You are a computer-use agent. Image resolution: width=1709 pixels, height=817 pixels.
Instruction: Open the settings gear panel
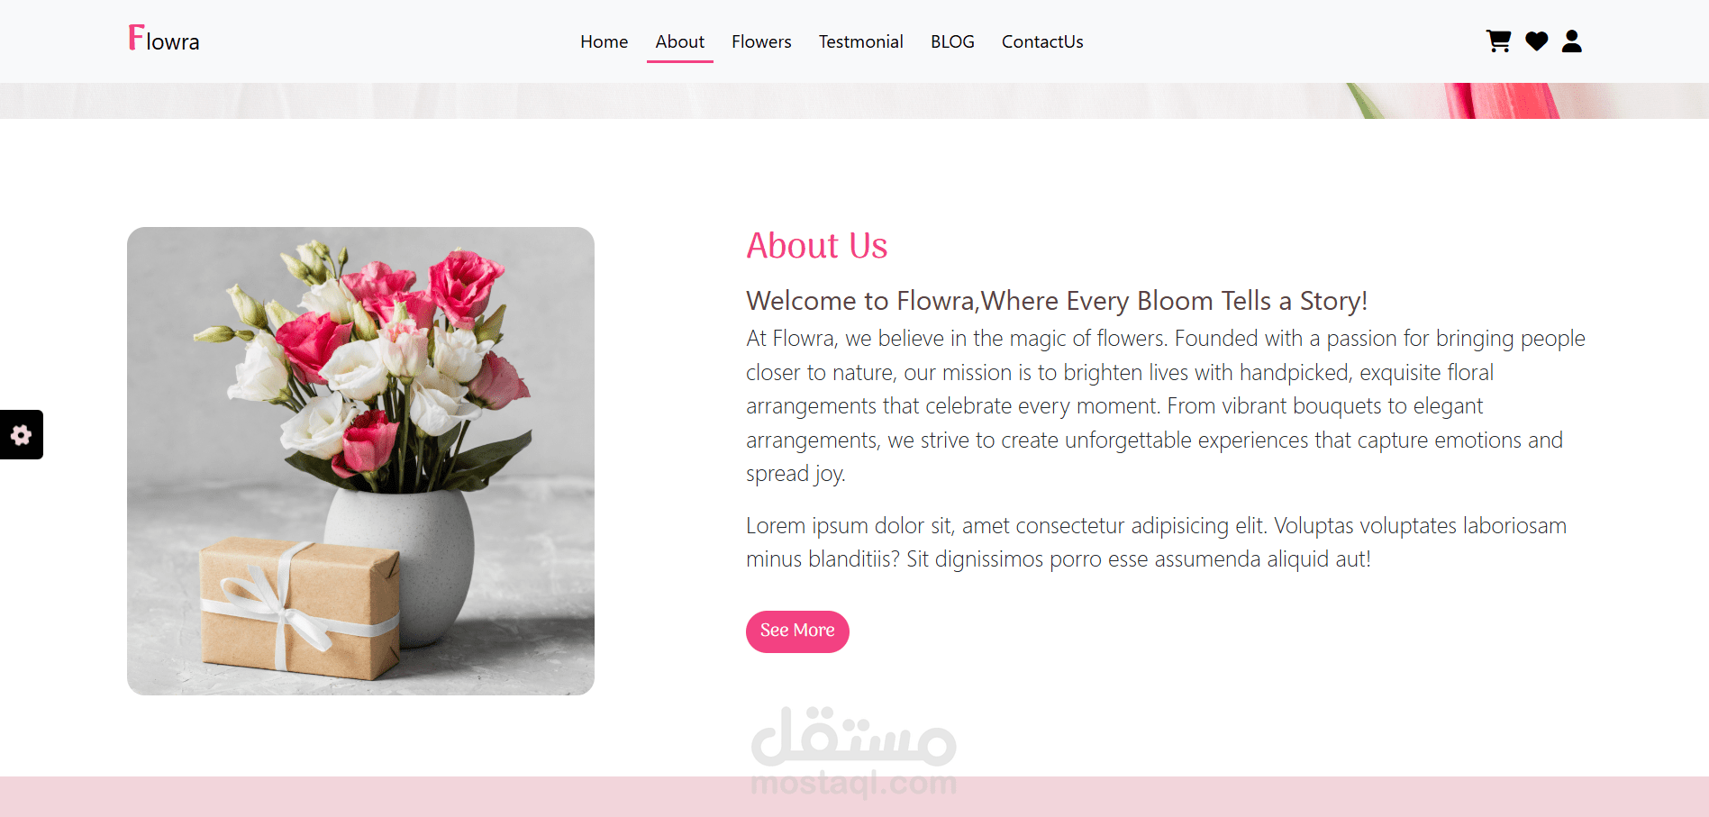(x=22, y=435)
